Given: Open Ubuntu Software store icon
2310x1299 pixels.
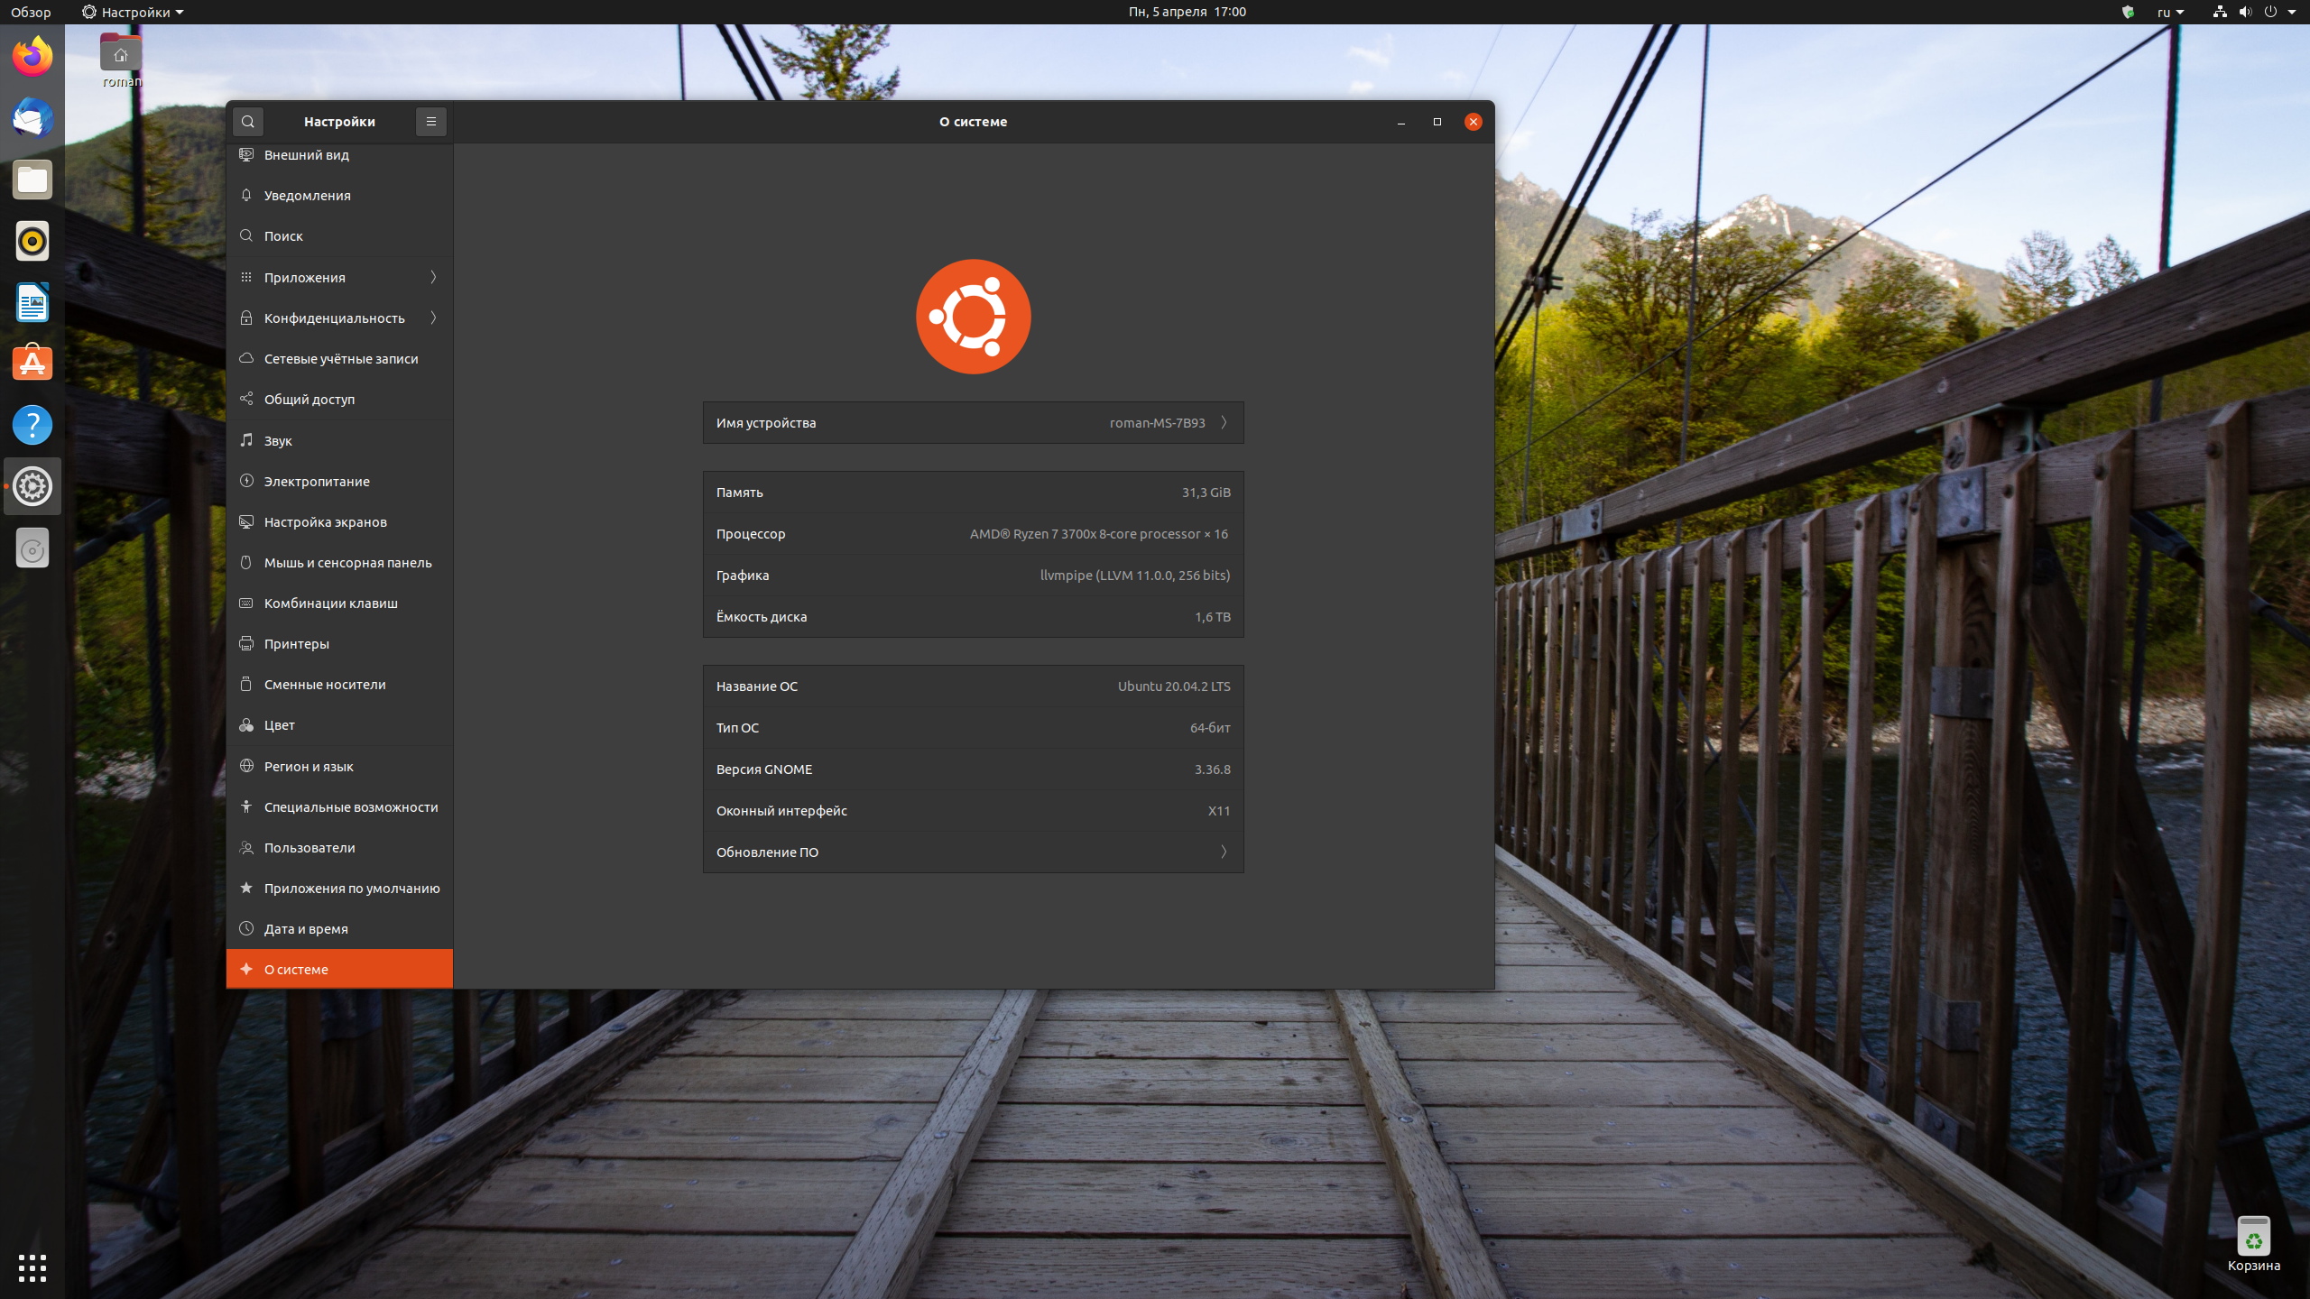Looking at the screenshot, I should [x=32, y=364].
